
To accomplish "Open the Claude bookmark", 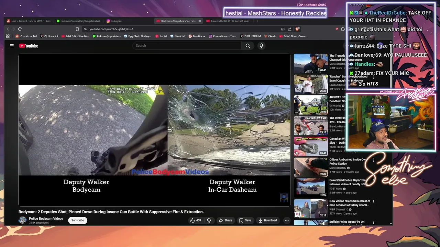I will pos(270,36).
